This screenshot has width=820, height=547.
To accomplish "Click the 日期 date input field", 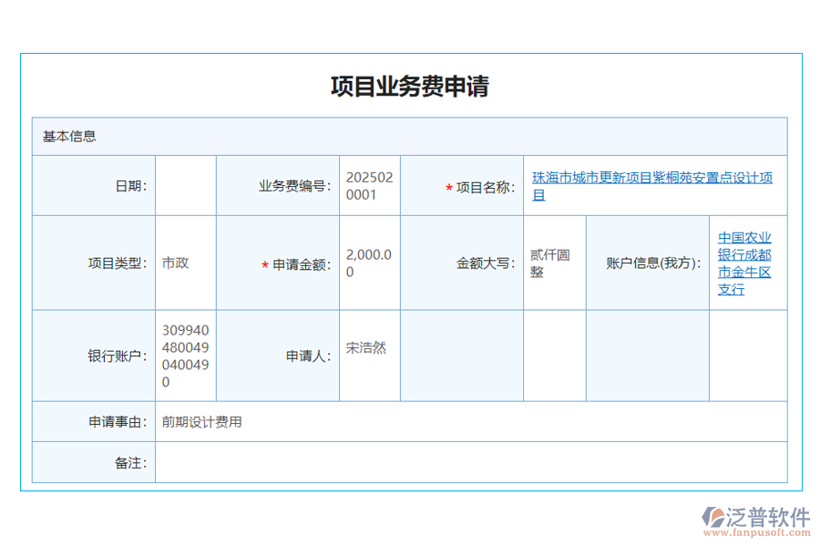I will pyautogui.click(x=185, y=184).
